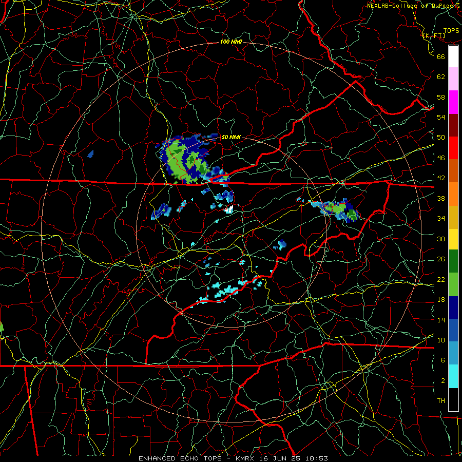Screen dimensions: 462x462
Task: Click the dark green legend swatch
Action: click(x=453, y=261)
